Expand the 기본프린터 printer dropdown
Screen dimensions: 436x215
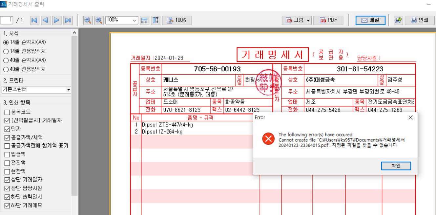[69, 89]
